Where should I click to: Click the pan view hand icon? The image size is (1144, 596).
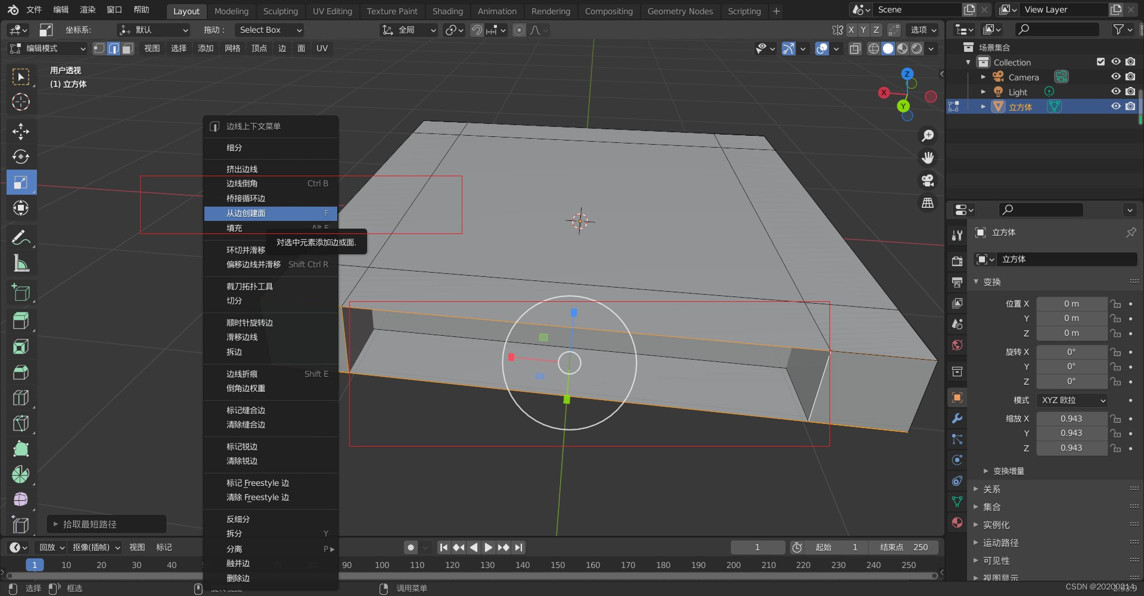928,158
